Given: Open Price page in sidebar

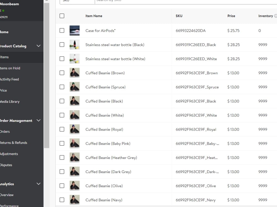Looking at the screenshot, I should tap(3, 91).
